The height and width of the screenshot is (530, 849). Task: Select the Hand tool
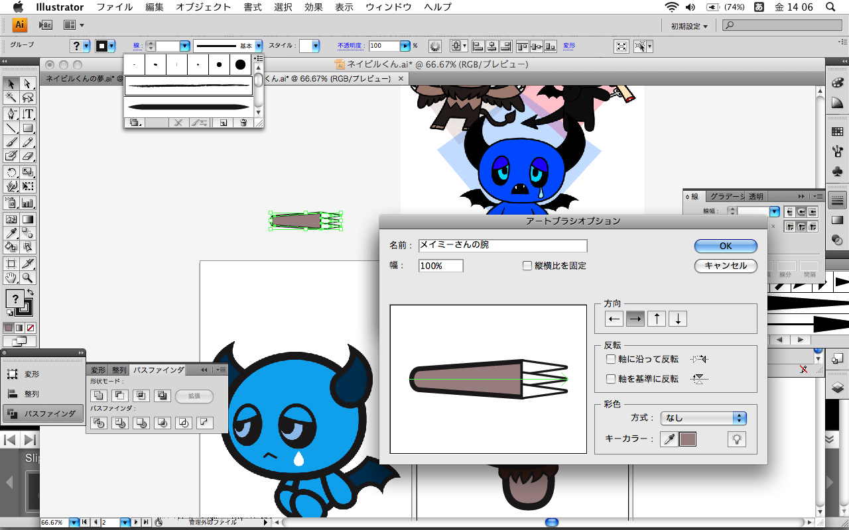click(x=11, y=278)
